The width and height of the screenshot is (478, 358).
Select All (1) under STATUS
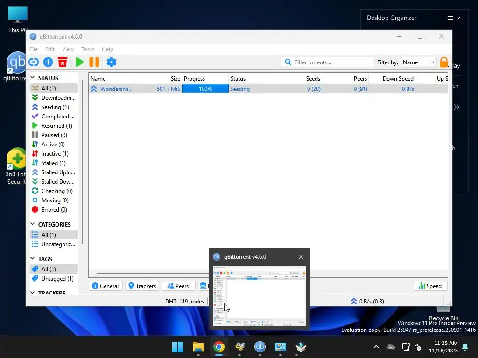(54, 88)
